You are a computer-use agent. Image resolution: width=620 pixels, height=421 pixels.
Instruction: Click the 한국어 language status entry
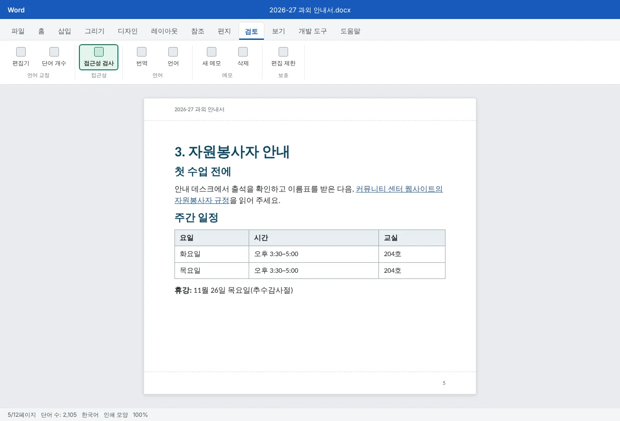(x=90, y=415)
